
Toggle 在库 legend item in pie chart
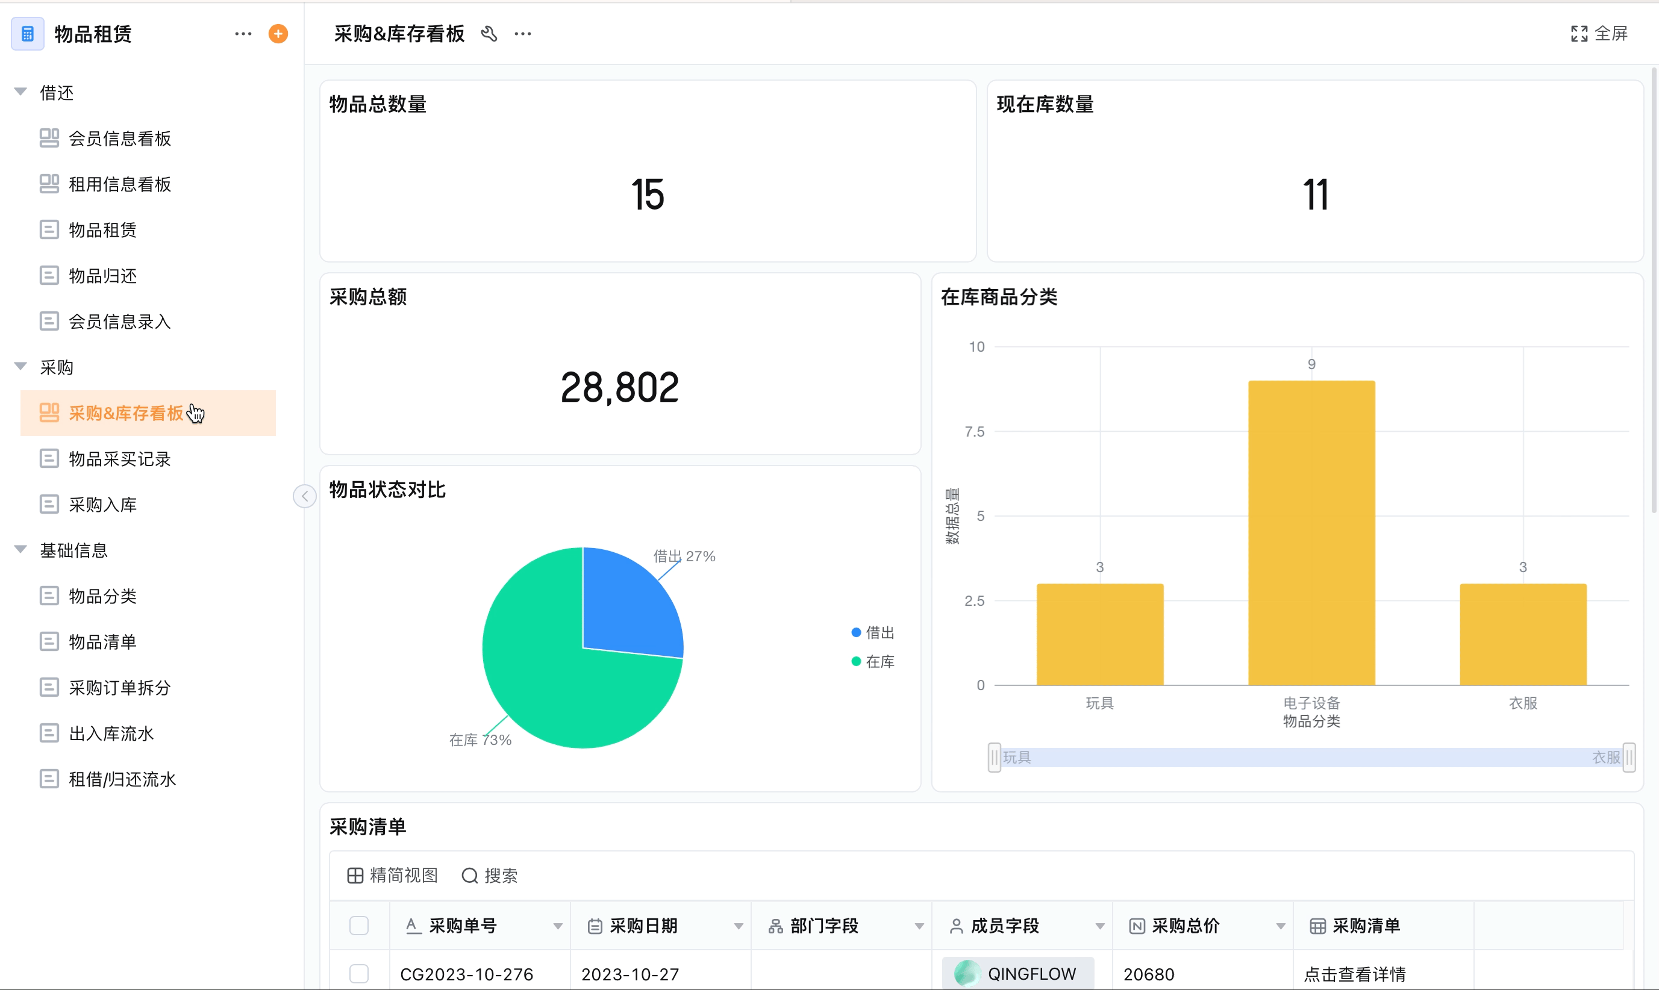click(x=873, y=662)
